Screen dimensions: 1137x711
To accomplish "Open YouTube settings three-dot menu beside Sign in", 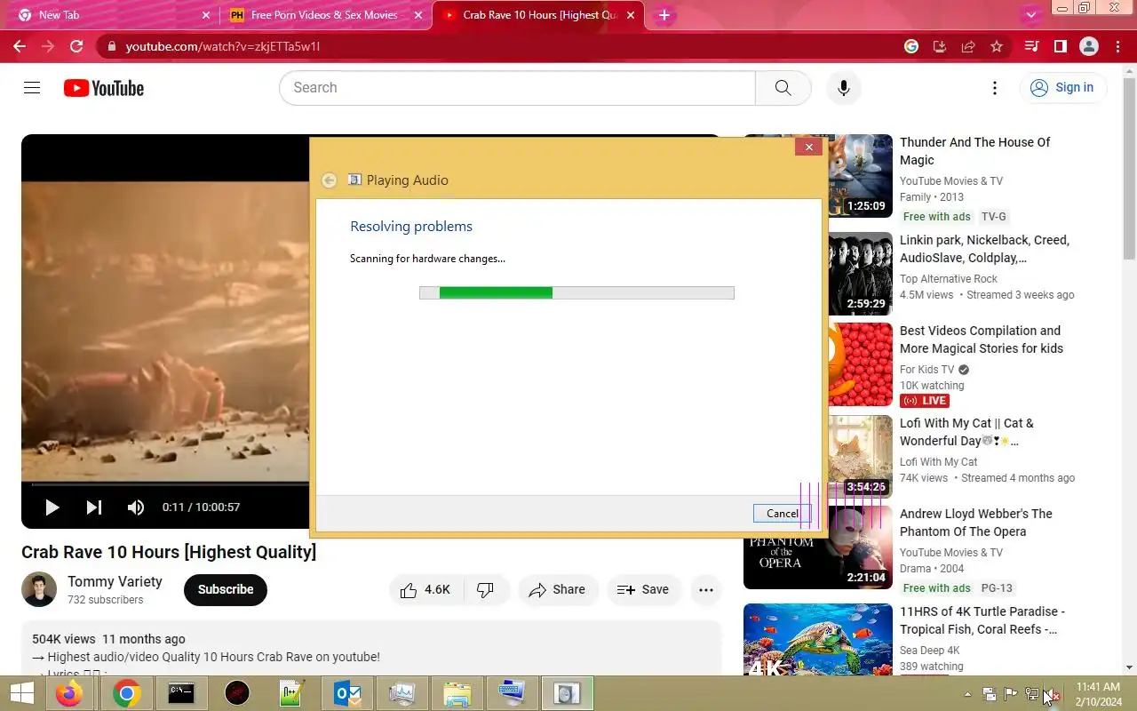I will point(995,88).
